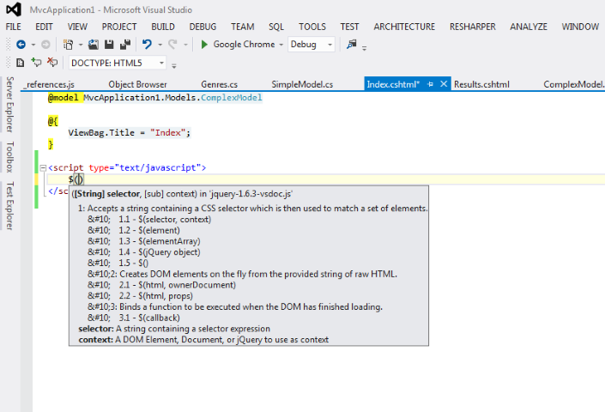Click the Uncomment selection icon
Viewport: 605px width, 412px height.
52,63
